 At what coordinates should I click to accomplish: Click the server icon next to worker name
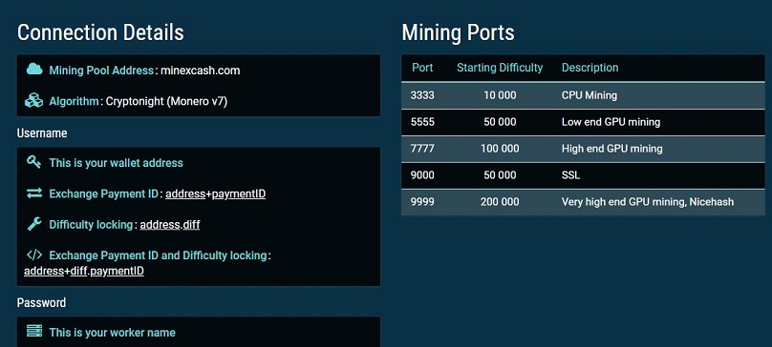[34, 332]
